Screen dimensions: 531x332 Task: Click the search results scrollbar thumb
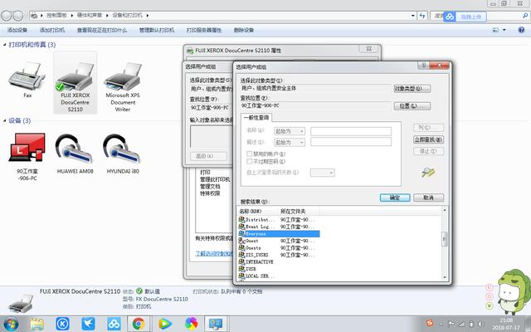click(445, 239)
